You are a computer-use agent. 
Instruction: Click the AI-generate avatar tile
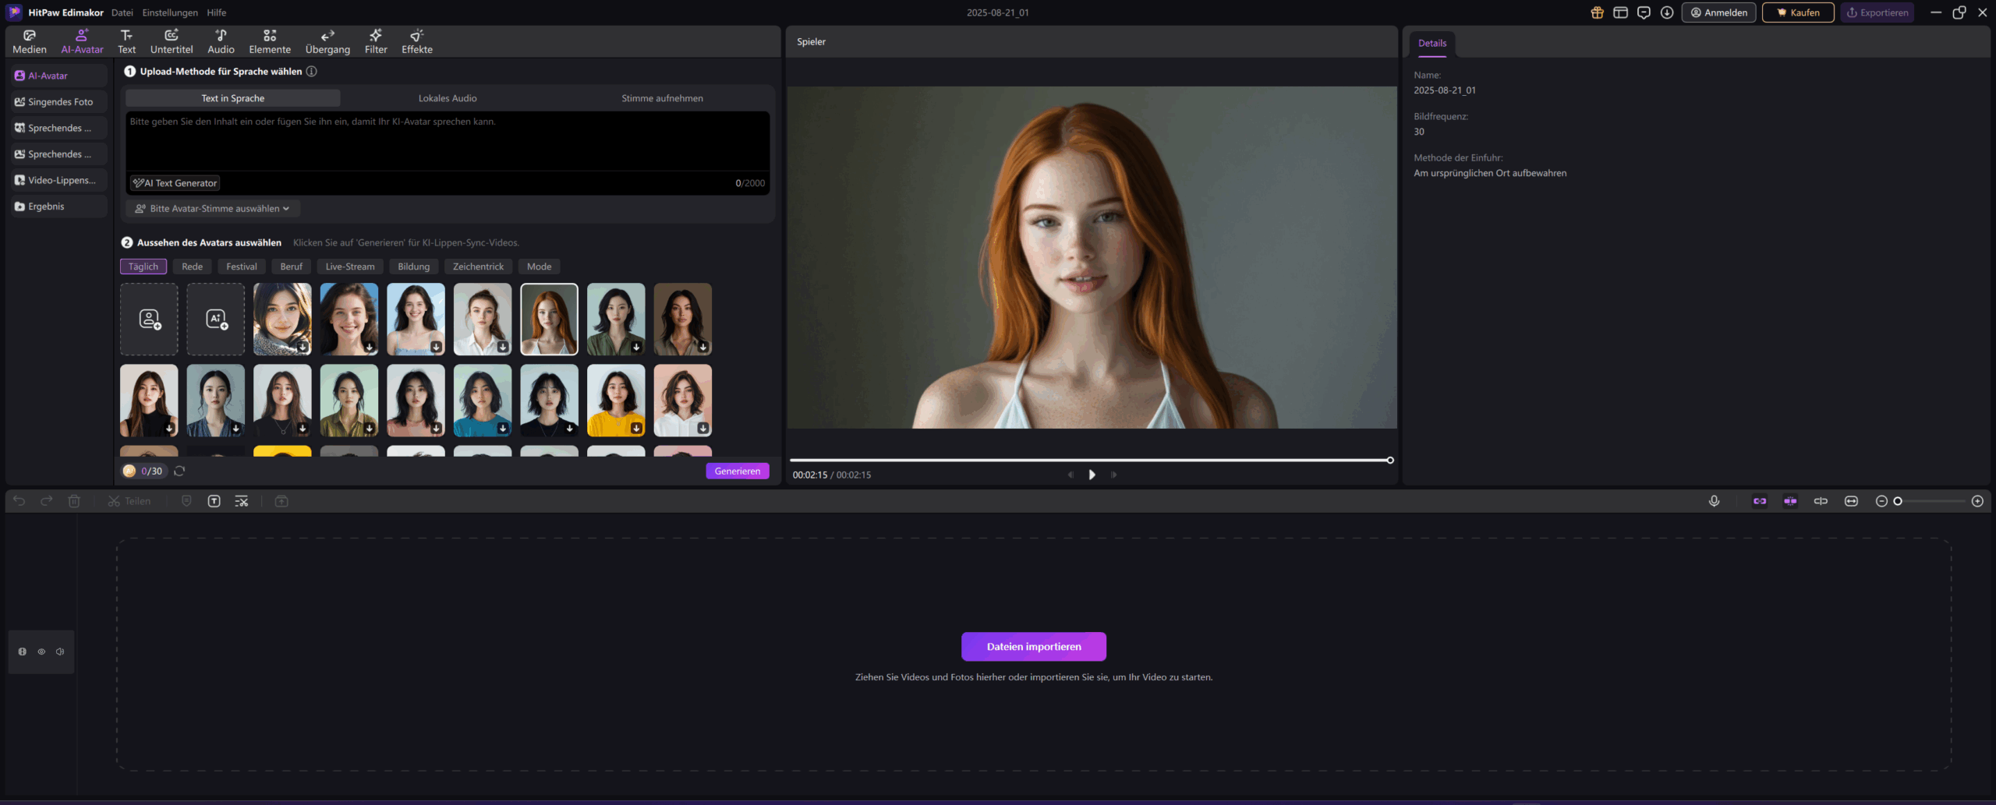(216, 320)
